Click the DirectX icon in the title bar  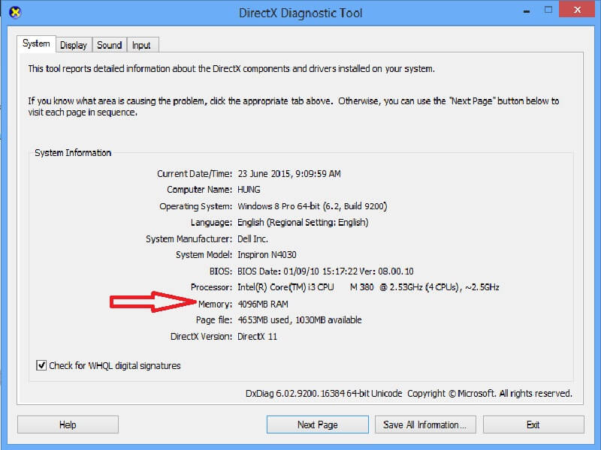point(12,13)
